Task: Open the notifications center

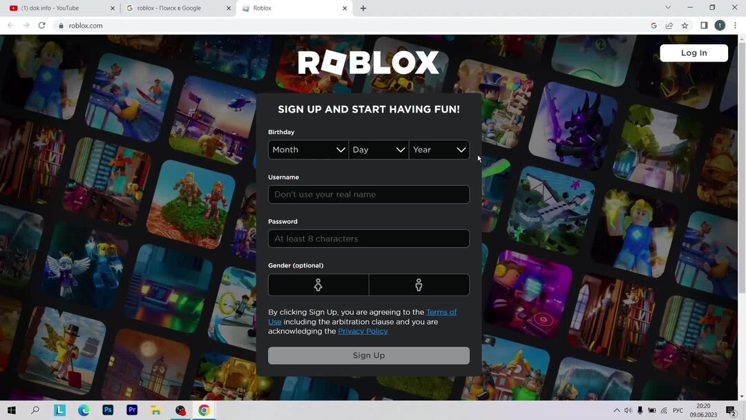Action: [x=731, y=410]
